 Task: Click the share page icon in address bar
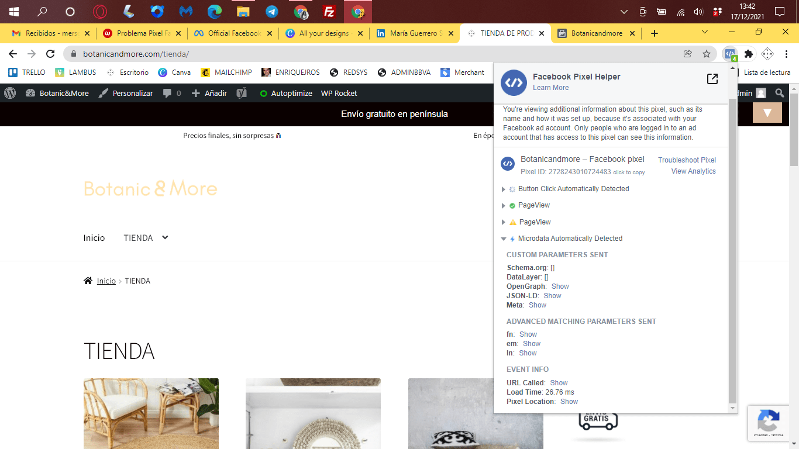tap(688, 54)
